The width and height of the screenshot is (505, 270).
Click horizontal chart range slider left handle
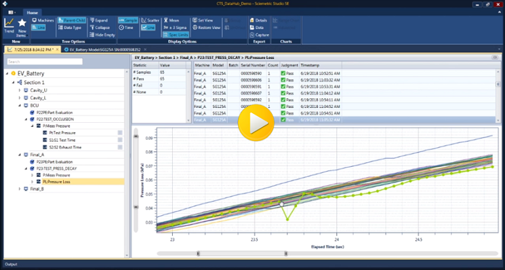click(198, 254)
